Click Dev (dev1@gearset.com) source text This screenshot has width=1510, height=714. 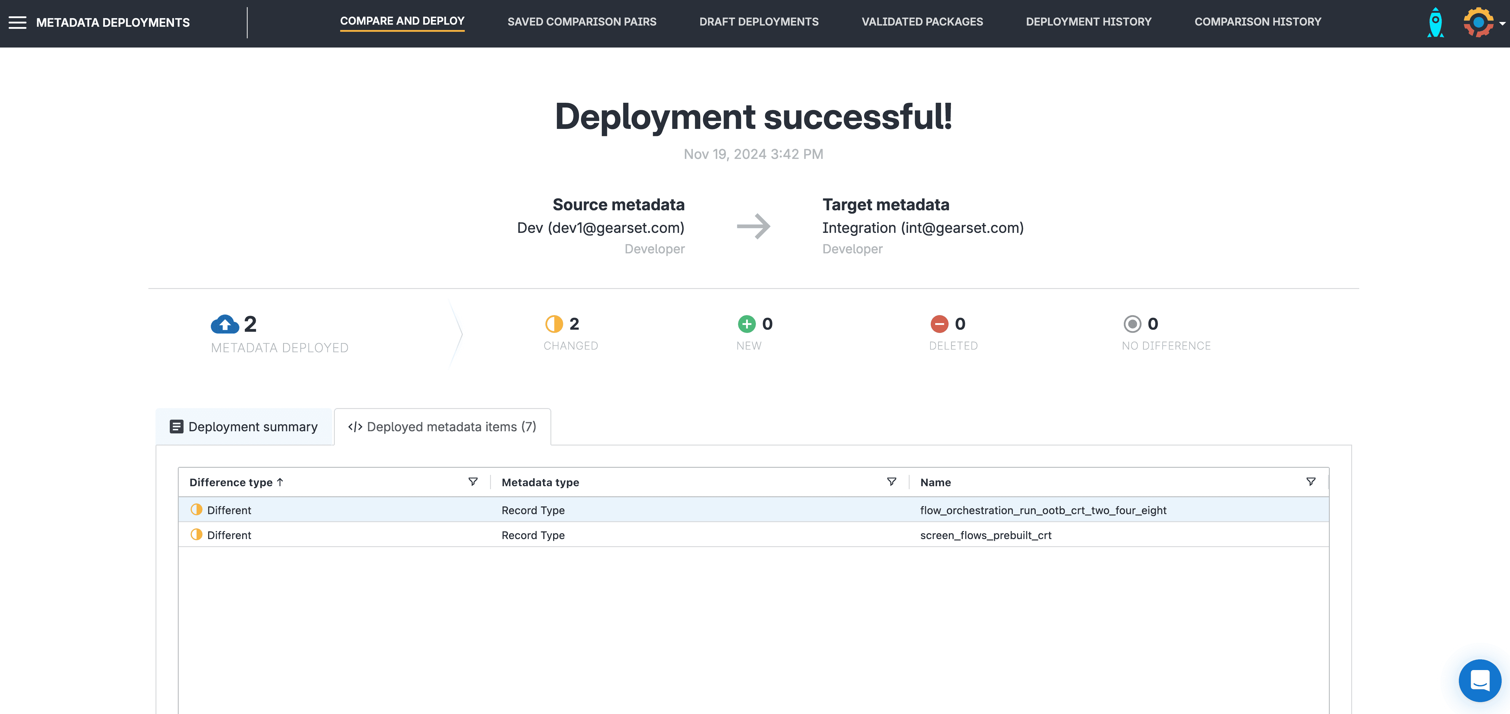coord(601,228)
